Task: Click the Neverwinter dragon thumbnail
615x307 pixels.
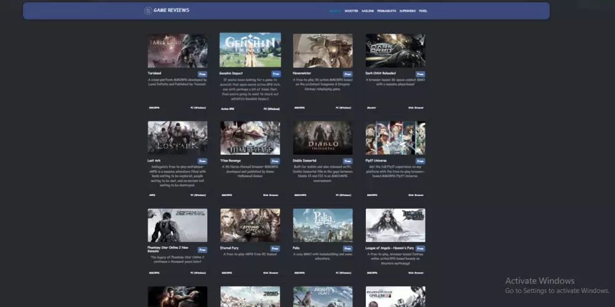Action: [323, 50]
